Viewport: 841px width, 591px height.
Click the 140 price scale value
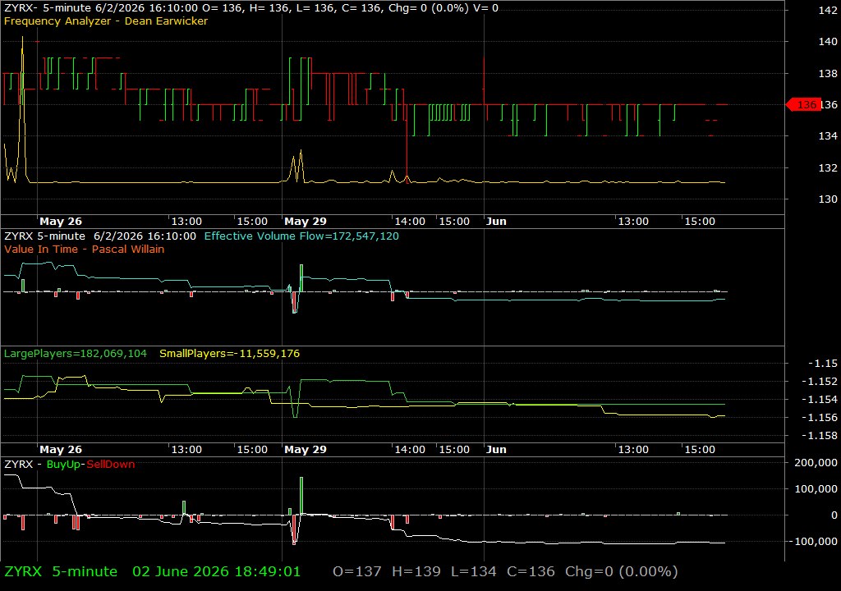[x=828, y=41]
